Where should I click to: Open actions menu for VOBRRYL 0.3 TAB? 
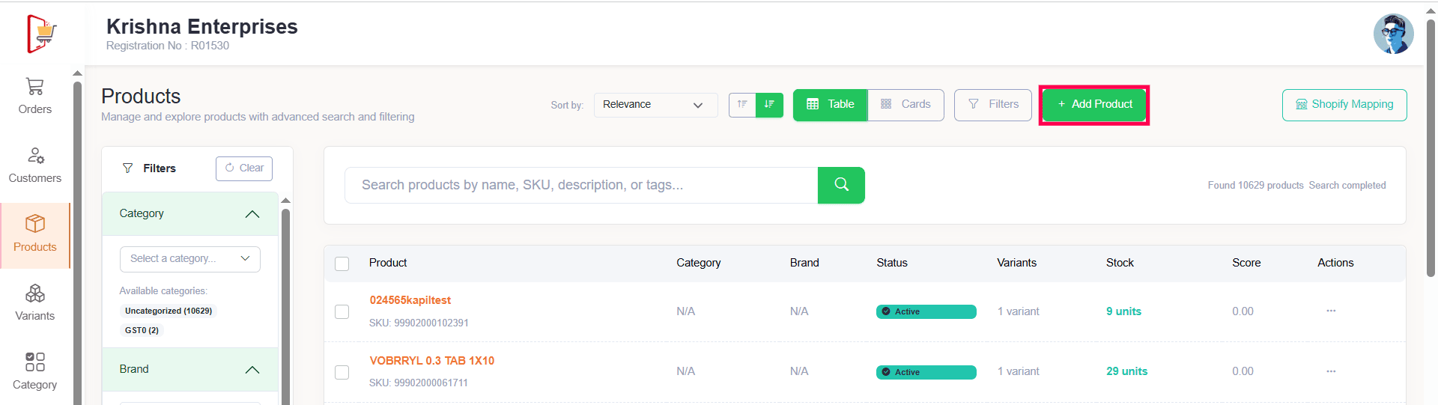pyautogui.click(x=1330, y=371)
